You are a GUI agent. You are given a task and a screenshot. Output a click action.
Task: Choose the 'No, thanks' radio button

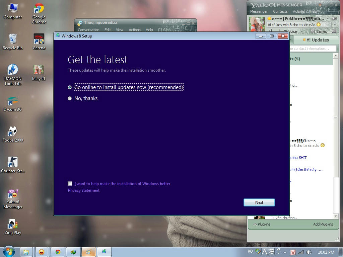pyautogui.click(x=70, y=98)
